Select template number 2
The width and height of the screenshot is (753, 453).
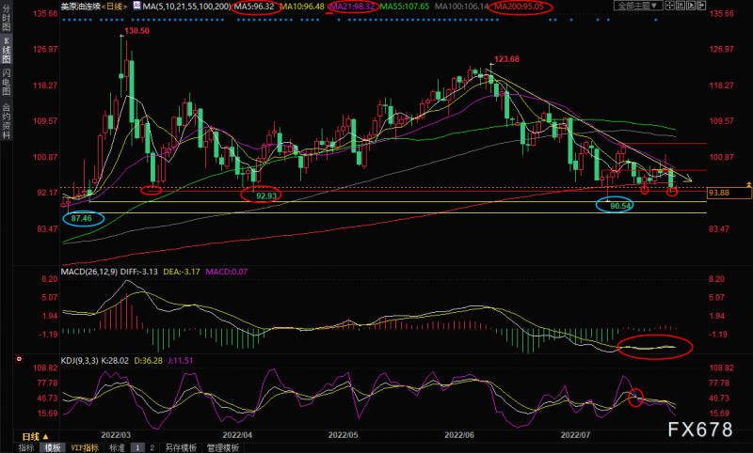152,447
